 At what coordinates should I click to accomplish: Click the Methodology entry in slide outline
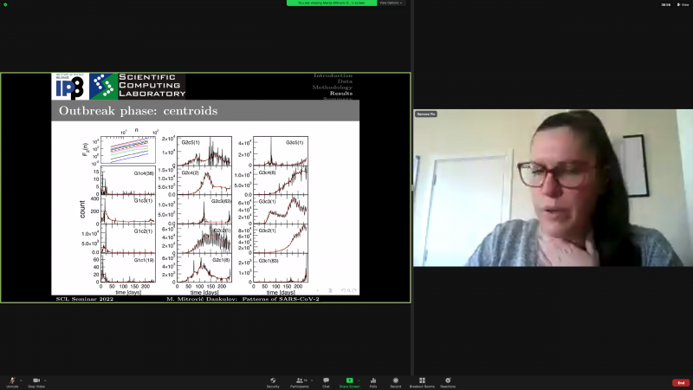(333, 88)
